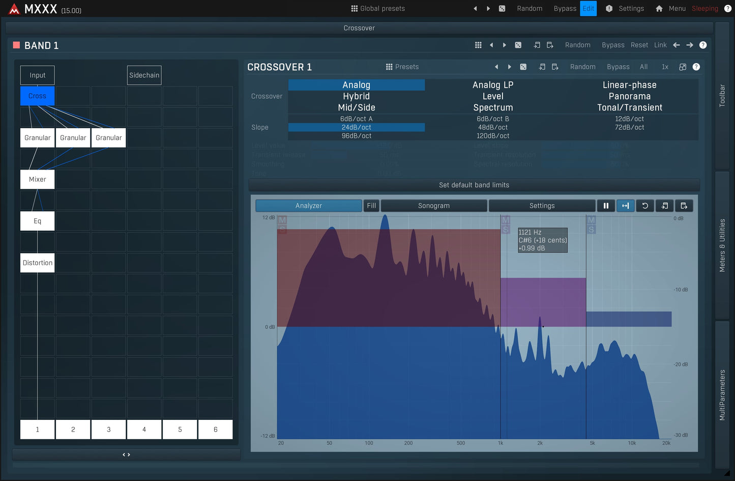
Task: Click the top bar dice icon
Action: 502,9
